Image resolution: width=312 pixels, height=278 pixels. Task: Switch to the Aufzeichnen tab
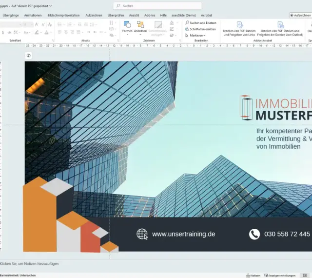click(94, 15)
